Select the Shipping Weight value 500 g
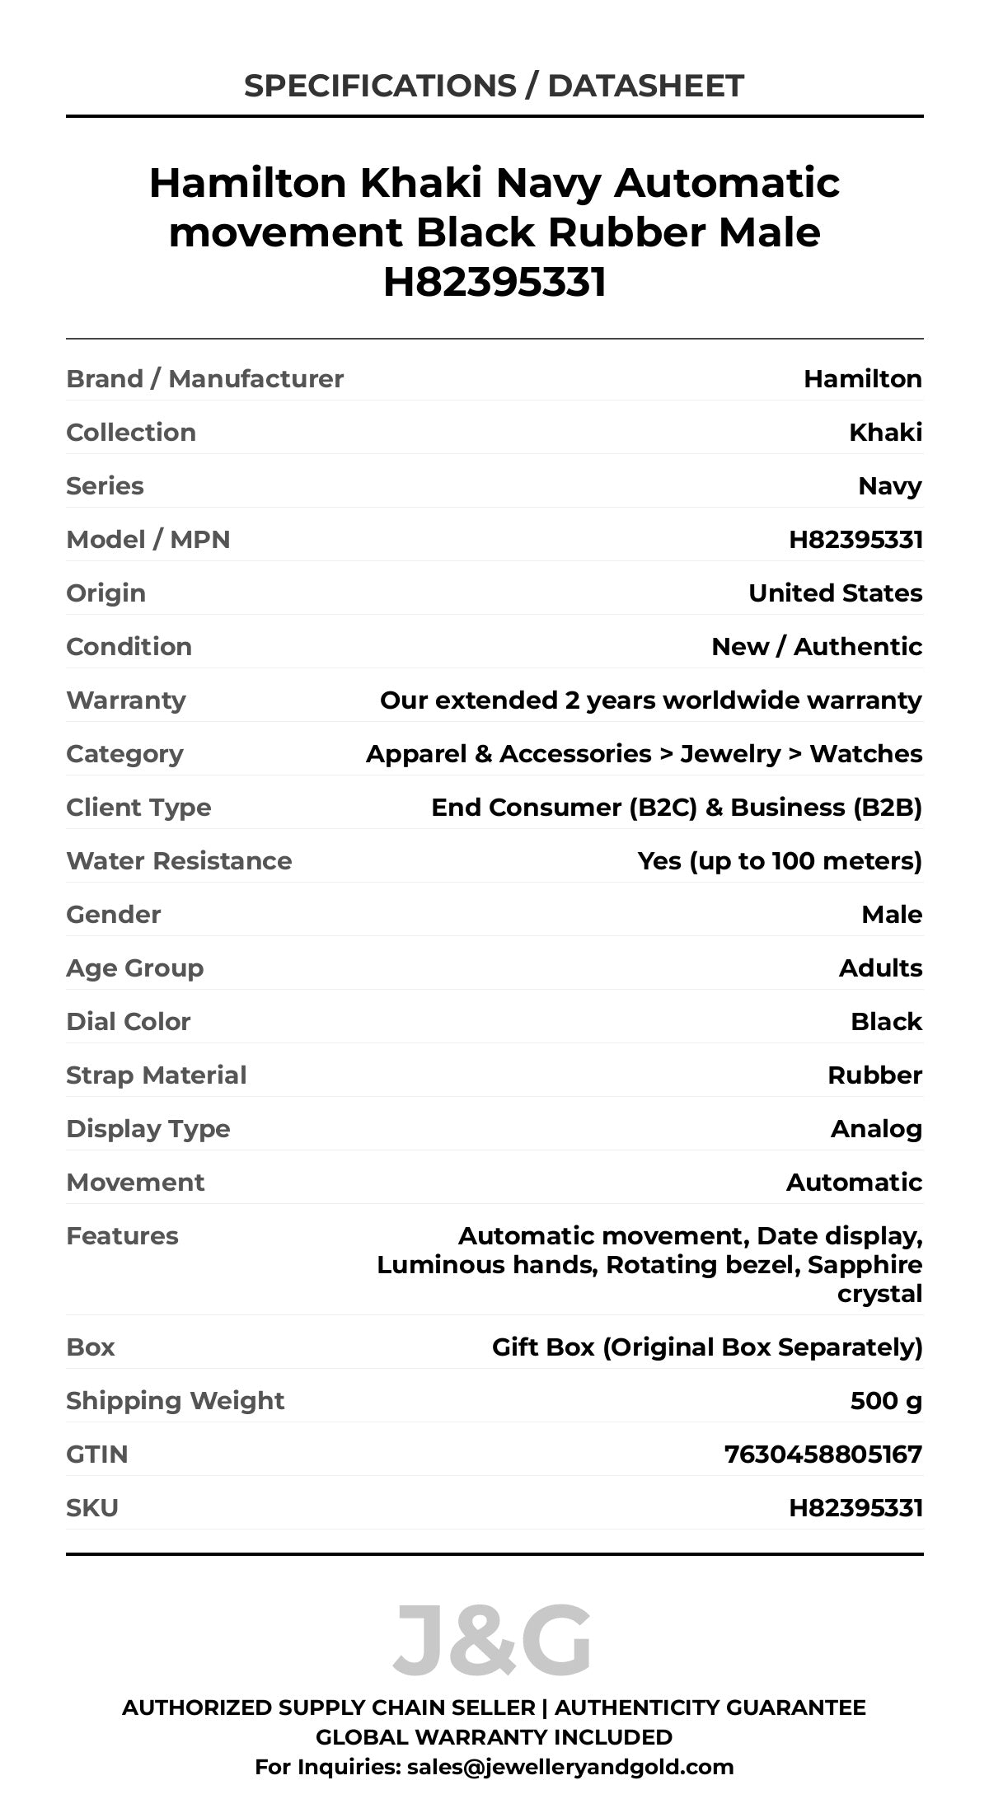This screenshot has width=989, height=1813. [885, 1401]
